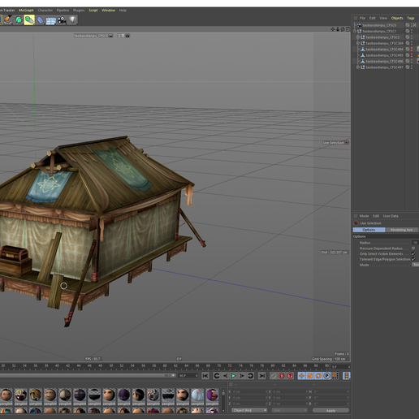Go to end of animation
This screenshot has width=419, height=419.
[x=261, y=376]
